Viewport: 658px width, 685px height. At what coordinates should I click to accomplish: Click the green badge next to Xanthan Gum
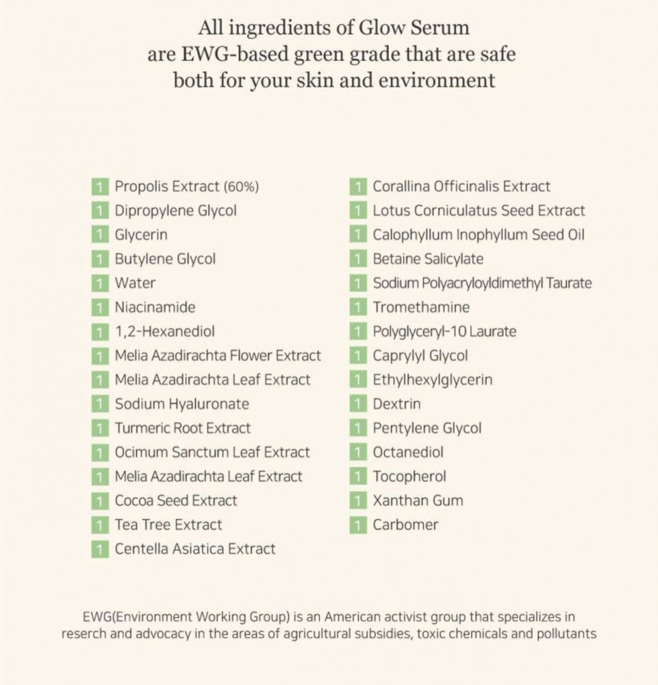coord(357,501)
